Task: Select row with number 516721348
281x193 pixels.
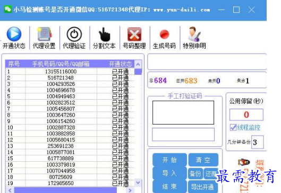Action: click(70, 78)
